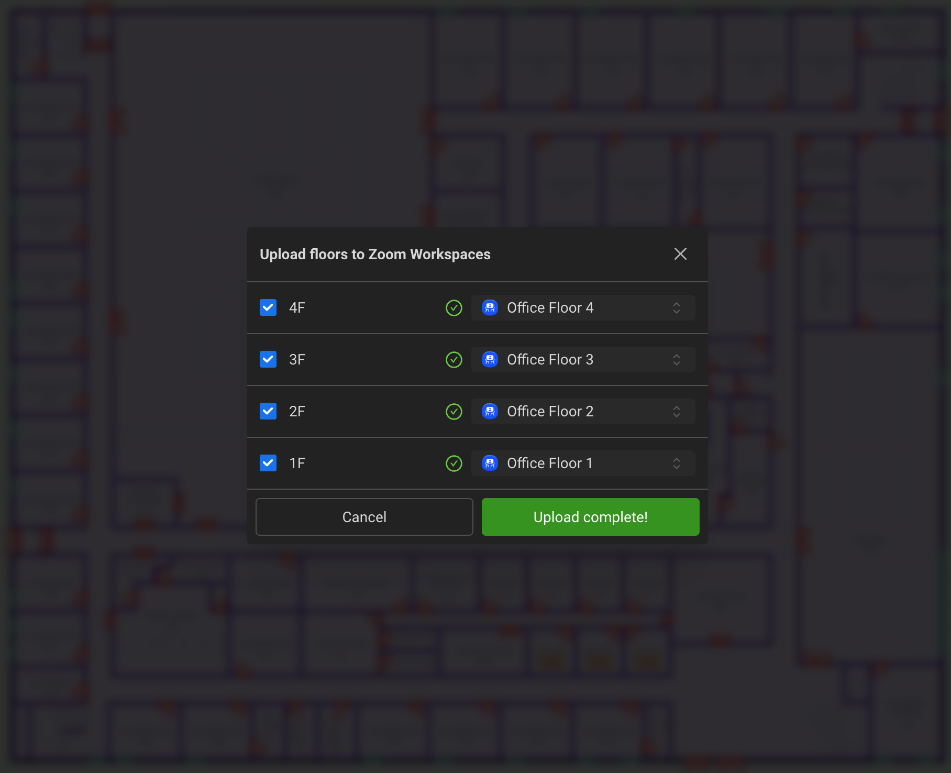Click the green Upload complete! button
The image size is (951, 773).
click(590, 517)
